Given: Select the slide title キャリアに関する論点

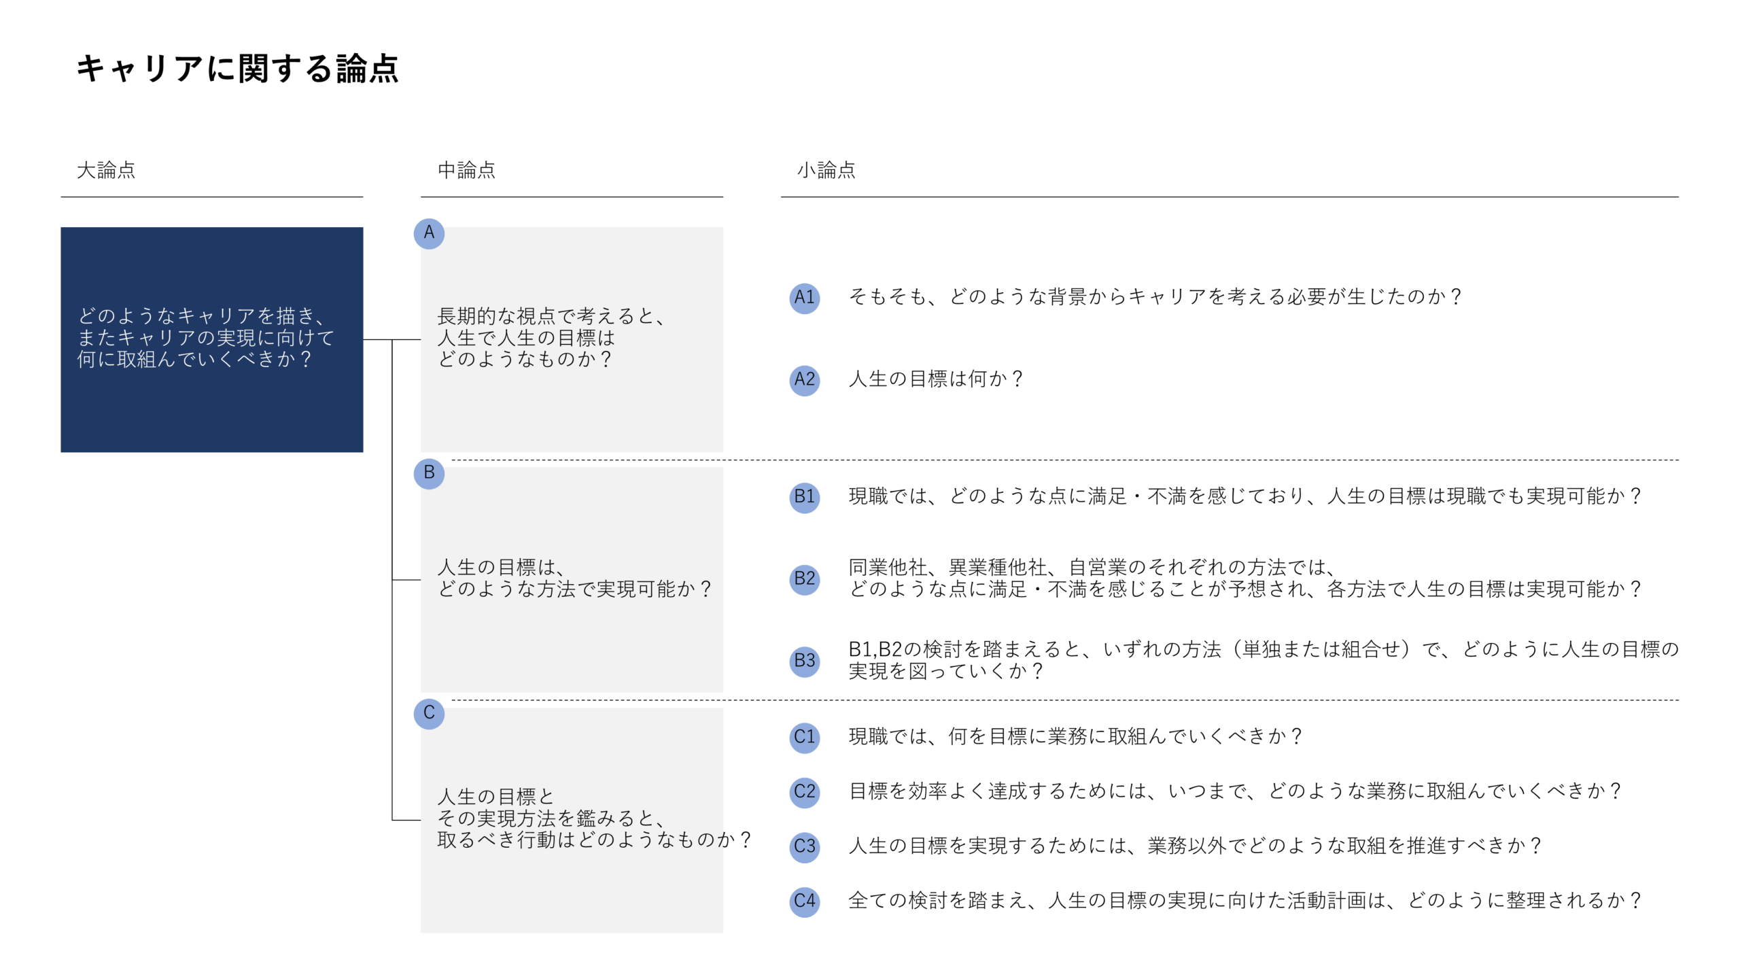Looking at the screenshot, I should 239,68.
